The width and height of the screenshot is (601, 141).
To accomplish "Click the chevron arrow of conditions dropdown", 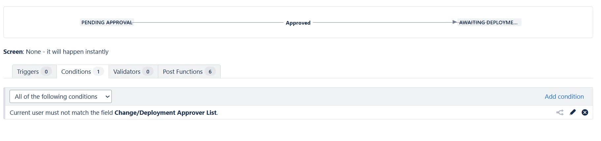I will pos(107,96).
